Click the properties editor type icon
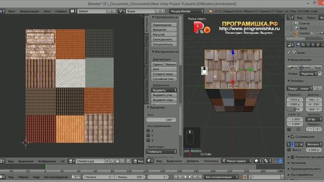Viewport: 324px width, 182px height. 290,45
